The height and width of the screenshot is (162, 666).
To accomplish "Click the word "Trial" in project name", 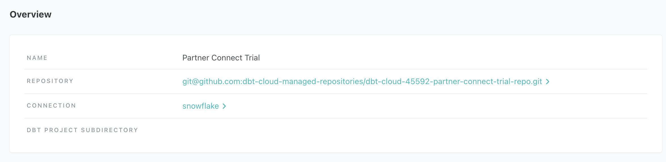I will [252, 58].
